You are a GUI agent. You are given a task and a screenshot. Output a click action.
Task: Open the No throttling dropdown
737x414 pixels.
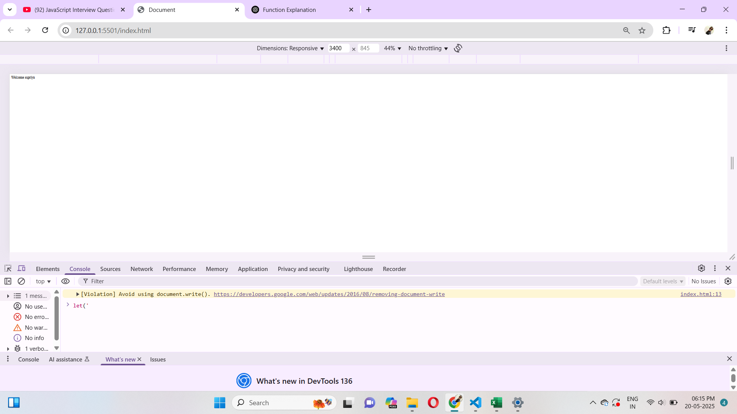click(428, 48)
